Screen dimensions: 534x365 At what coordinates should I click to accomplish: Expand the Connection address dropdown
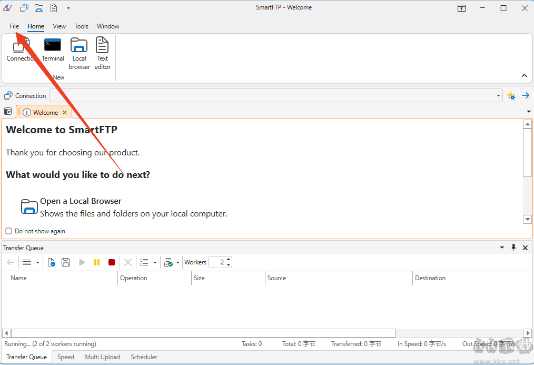point(499,96)
